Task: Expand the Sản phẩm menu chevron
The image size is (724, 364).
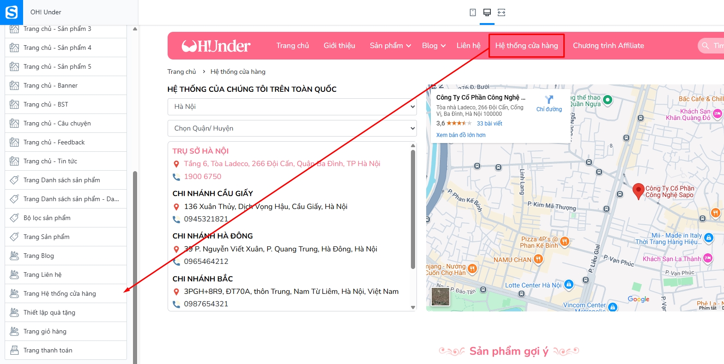Action: [x=409, y=46]
